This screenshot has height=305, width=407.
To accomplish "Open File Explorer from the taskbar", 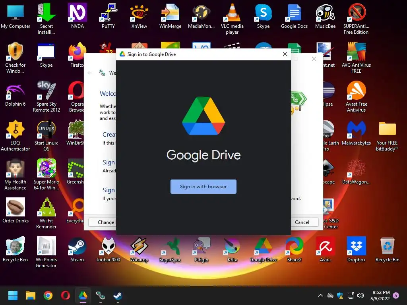I will [x=30, y=295].
